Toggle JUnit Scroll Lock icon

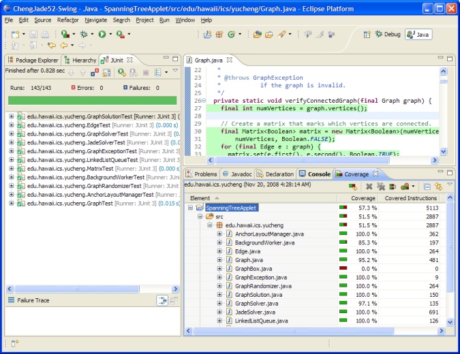106,72
